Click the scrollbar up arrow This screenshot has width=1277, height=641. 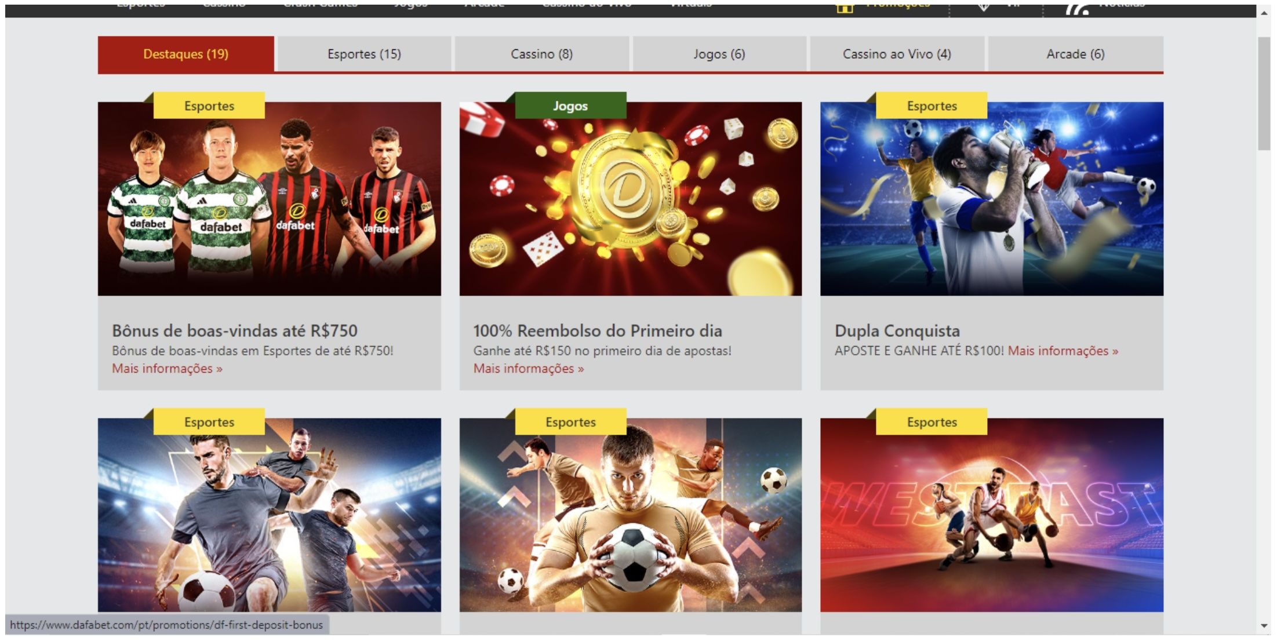(x=1264, y=13)
